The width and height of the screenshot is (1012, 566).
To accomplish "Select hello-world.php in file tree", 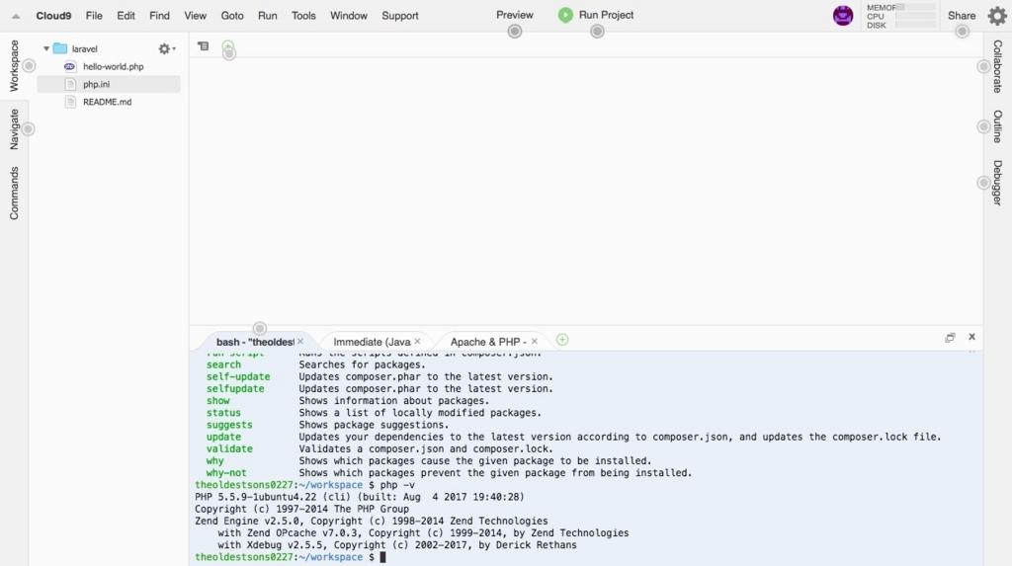I will [114, 66].
